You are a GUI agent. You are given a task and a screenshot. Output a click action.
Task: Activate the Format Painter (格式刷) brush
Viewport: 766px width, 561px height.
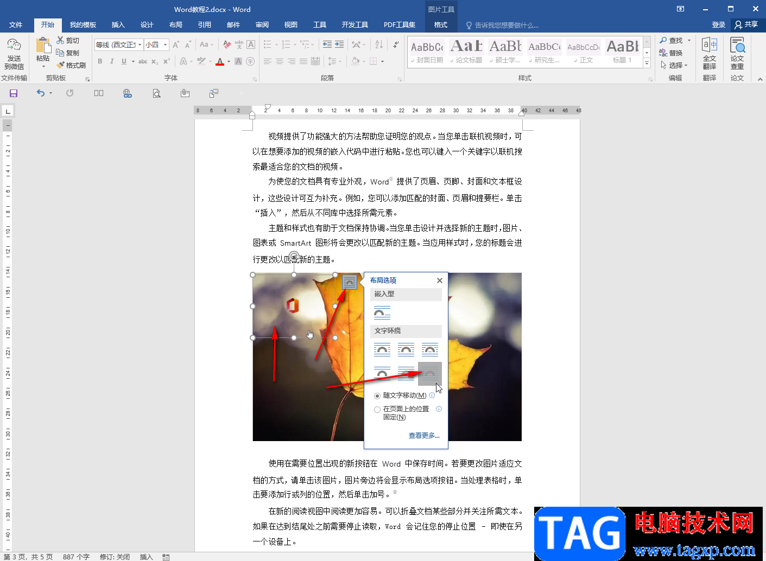point(60,65)
